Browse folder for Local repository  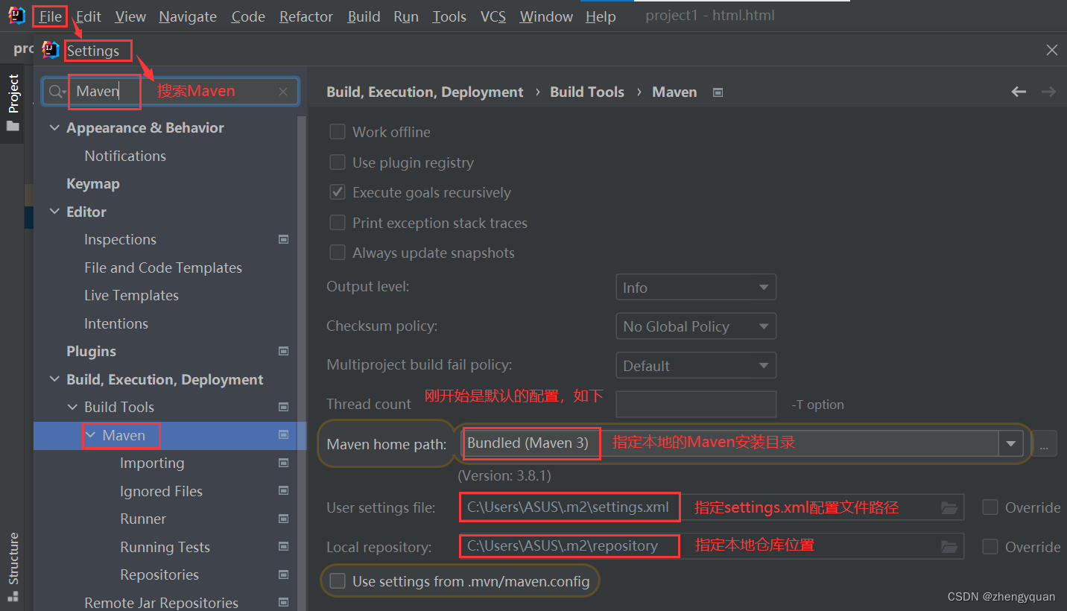(949, 547)
